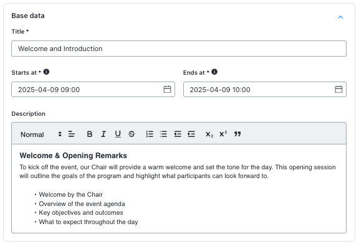The image size is (359, 244).
Task: Insert a bulleted list
Action: click(x=163, y=134)
